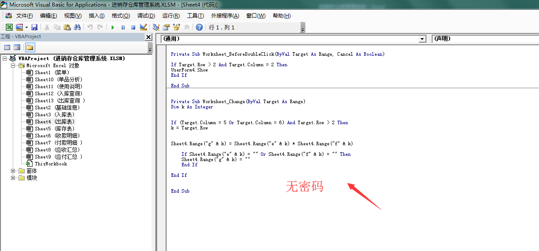Open the Object Browser toolbar icon
The image size is (539, 251).
point(176,27)
